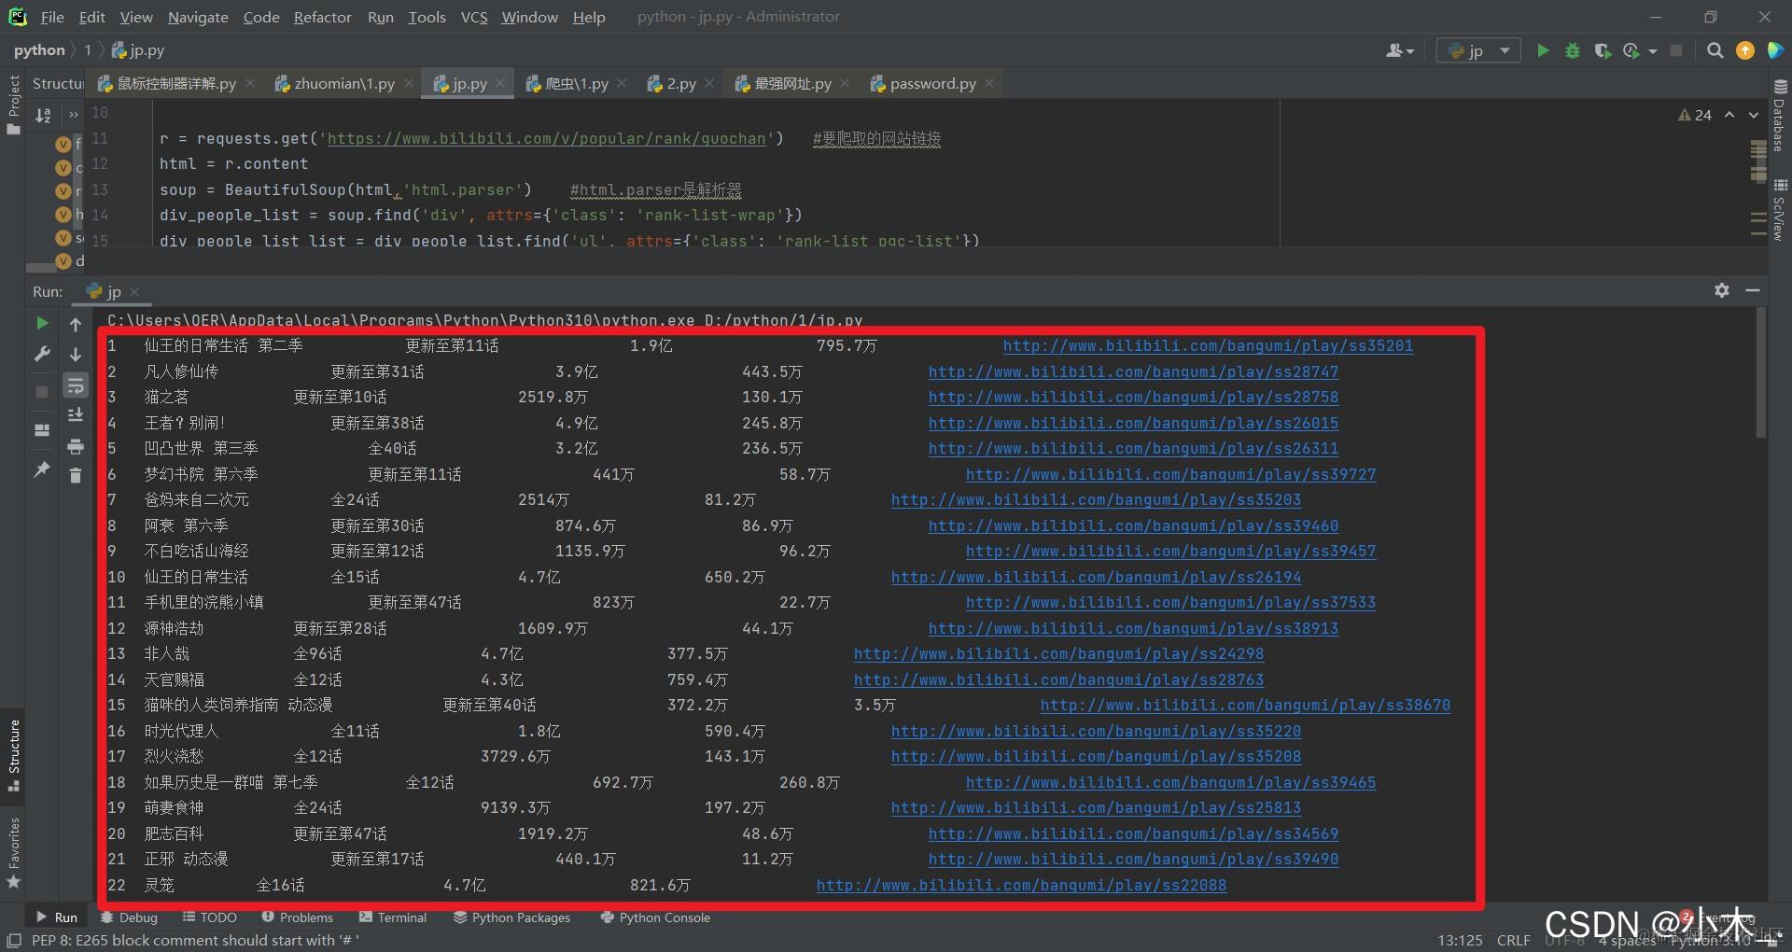
Task: Close the jp tab in the Run panel
Action: point(134,292)
